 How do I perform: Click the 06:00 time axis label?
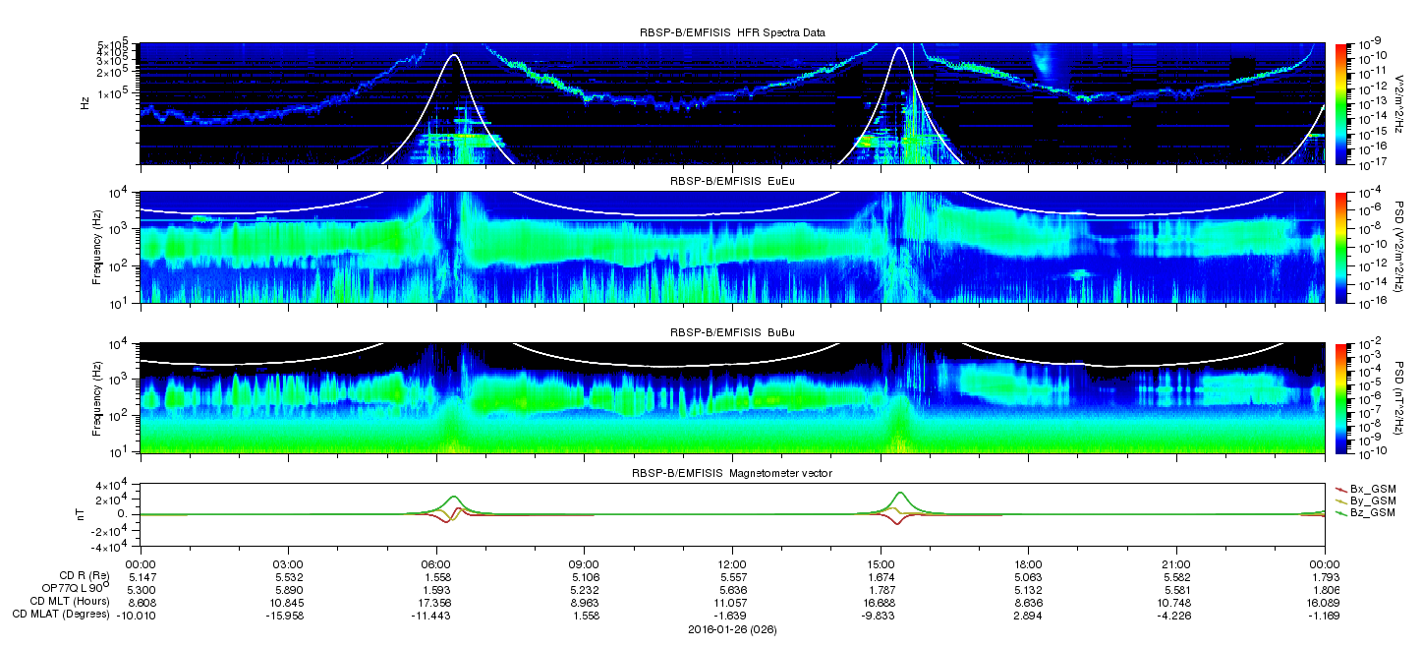(435, 563)
